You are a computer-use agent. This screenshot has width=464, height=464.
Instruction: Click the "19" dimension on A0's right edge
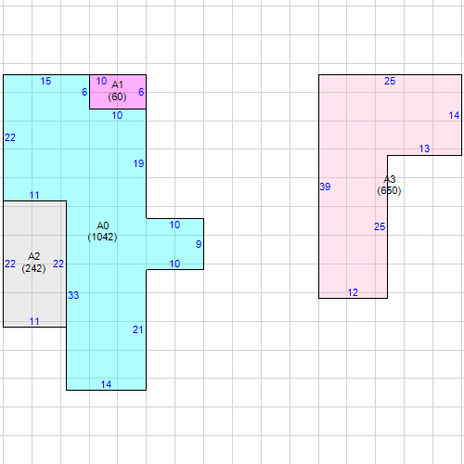coord(138,163)
